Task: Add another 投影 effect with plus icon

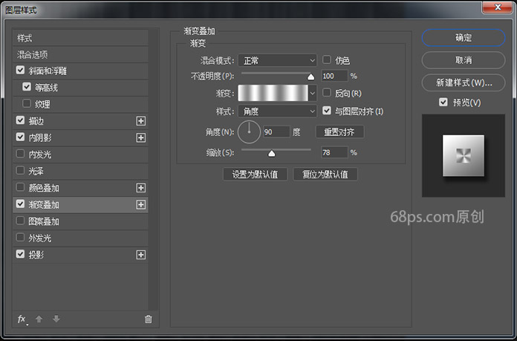Action: pos(141,255)
